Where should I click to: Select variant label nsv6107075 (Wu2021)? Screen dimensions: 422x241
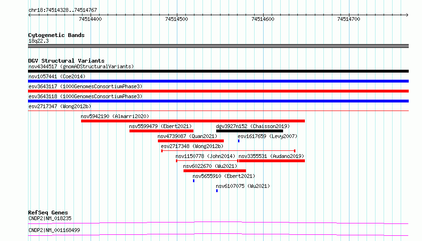pos(243,186)
